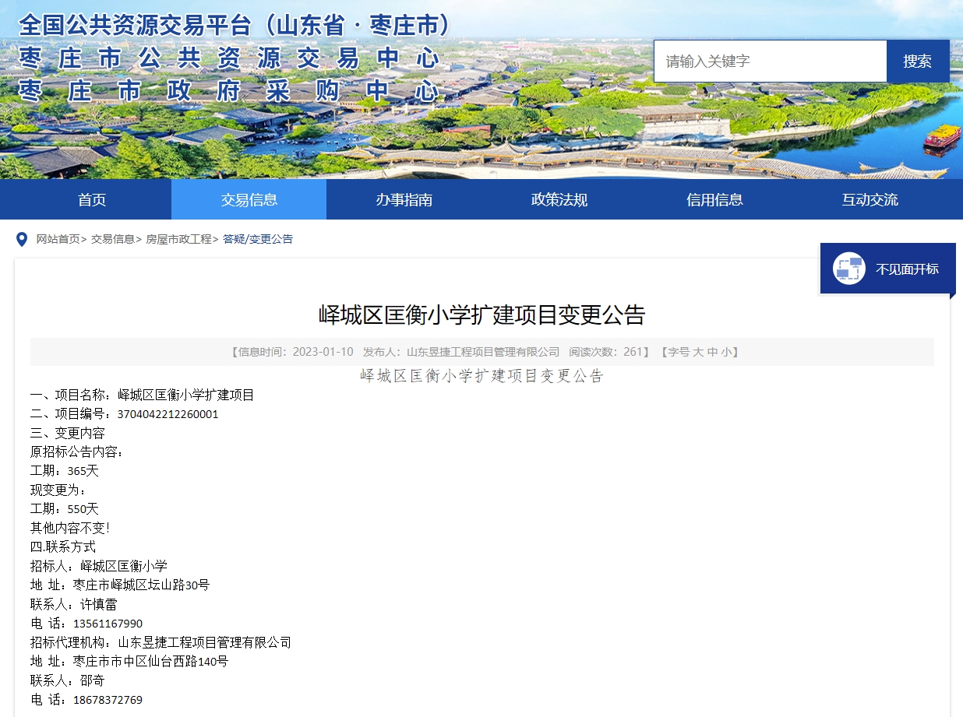Click the 三、变更内容 heading
The image size is (963, 717).
coord(68,433)
